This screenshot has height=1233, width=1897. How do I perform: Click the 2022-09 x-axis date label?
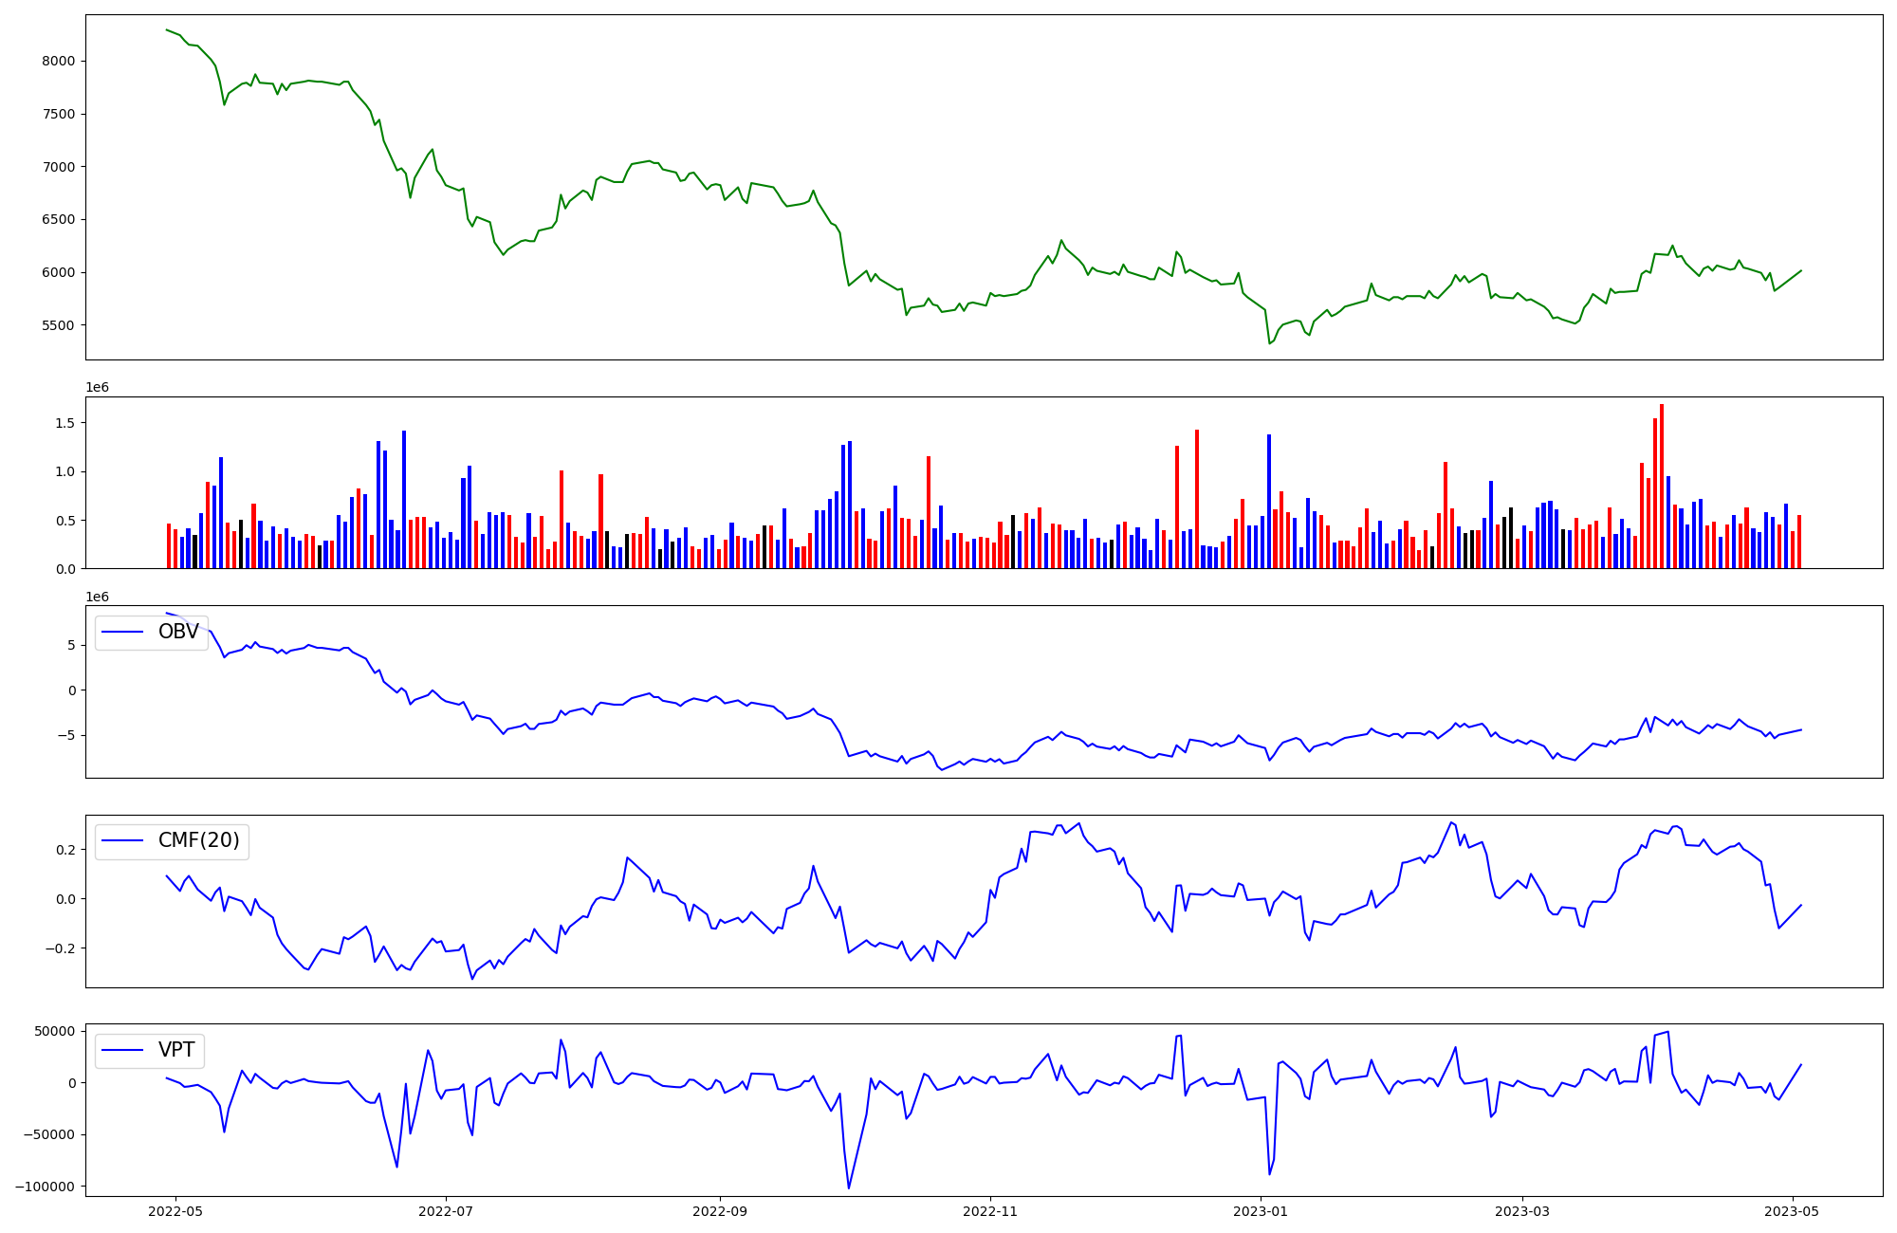(x=720, y=1211)
